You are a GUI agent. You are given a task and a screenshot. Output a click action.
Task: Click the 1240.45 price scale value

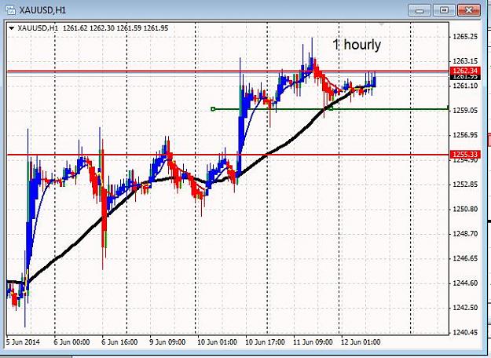465,332
